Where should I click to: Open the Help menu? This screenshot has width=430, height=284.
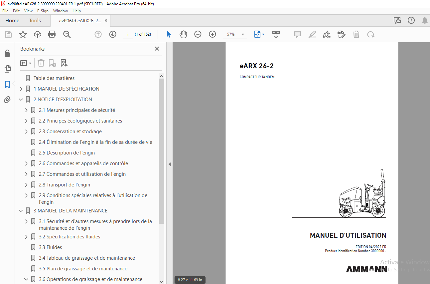[76, 11]
